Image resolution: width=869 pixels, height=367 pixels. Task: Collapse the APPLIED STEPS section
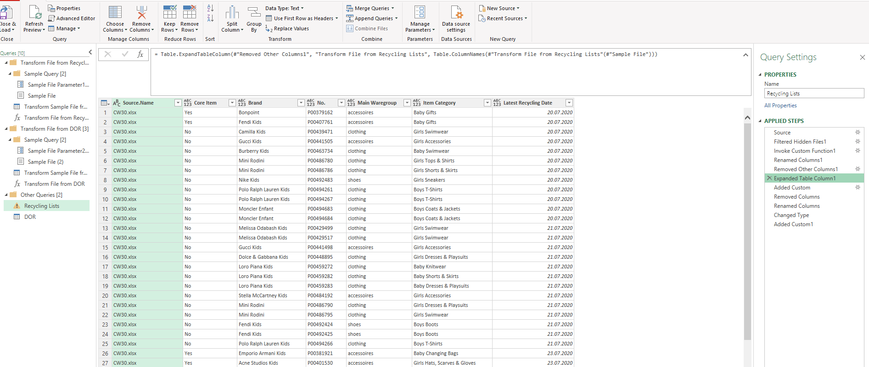[760, 121]
